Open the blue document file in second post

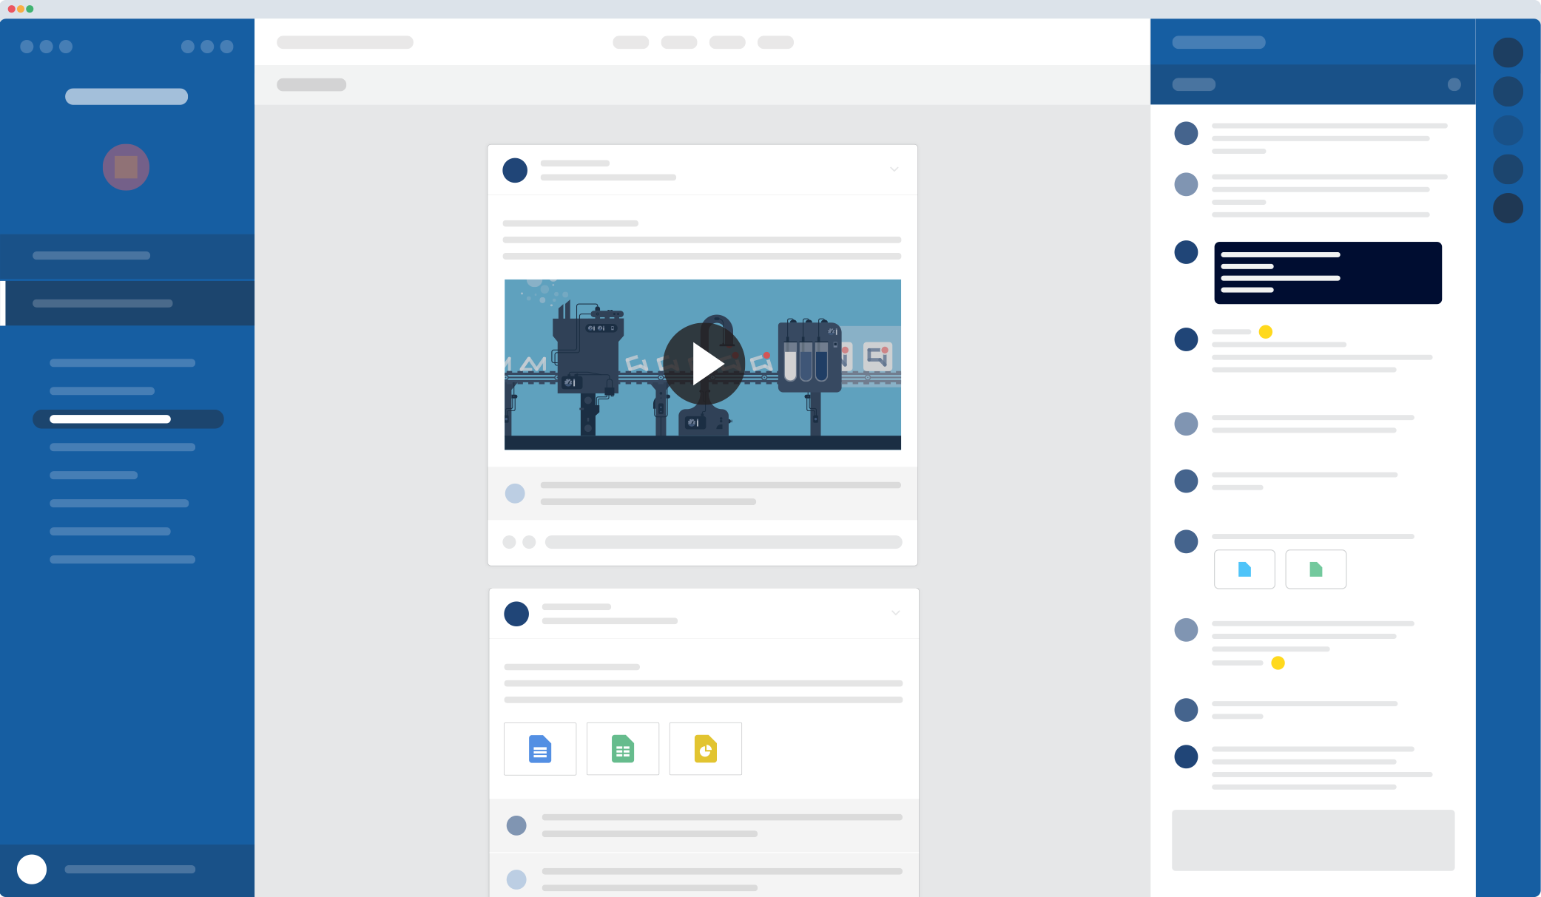click(x=540, y=749)
